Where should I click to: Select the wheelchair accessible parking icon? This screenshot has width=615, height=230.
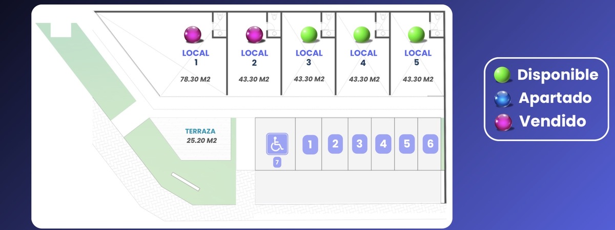pyautogui.click(x=277, y=144)
